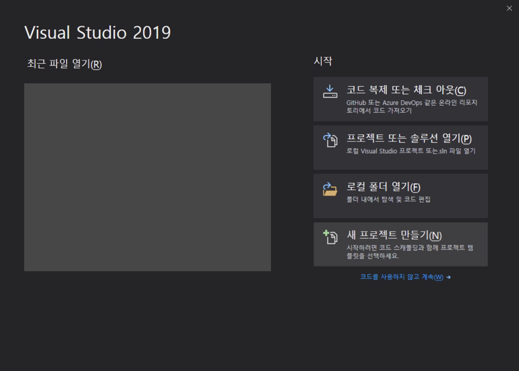Image resolution: width=519 pixels, height=371 pixels.
Task: Click the 로컬 Visual Studio 프로젝트 description text
Action: [411, 151]
